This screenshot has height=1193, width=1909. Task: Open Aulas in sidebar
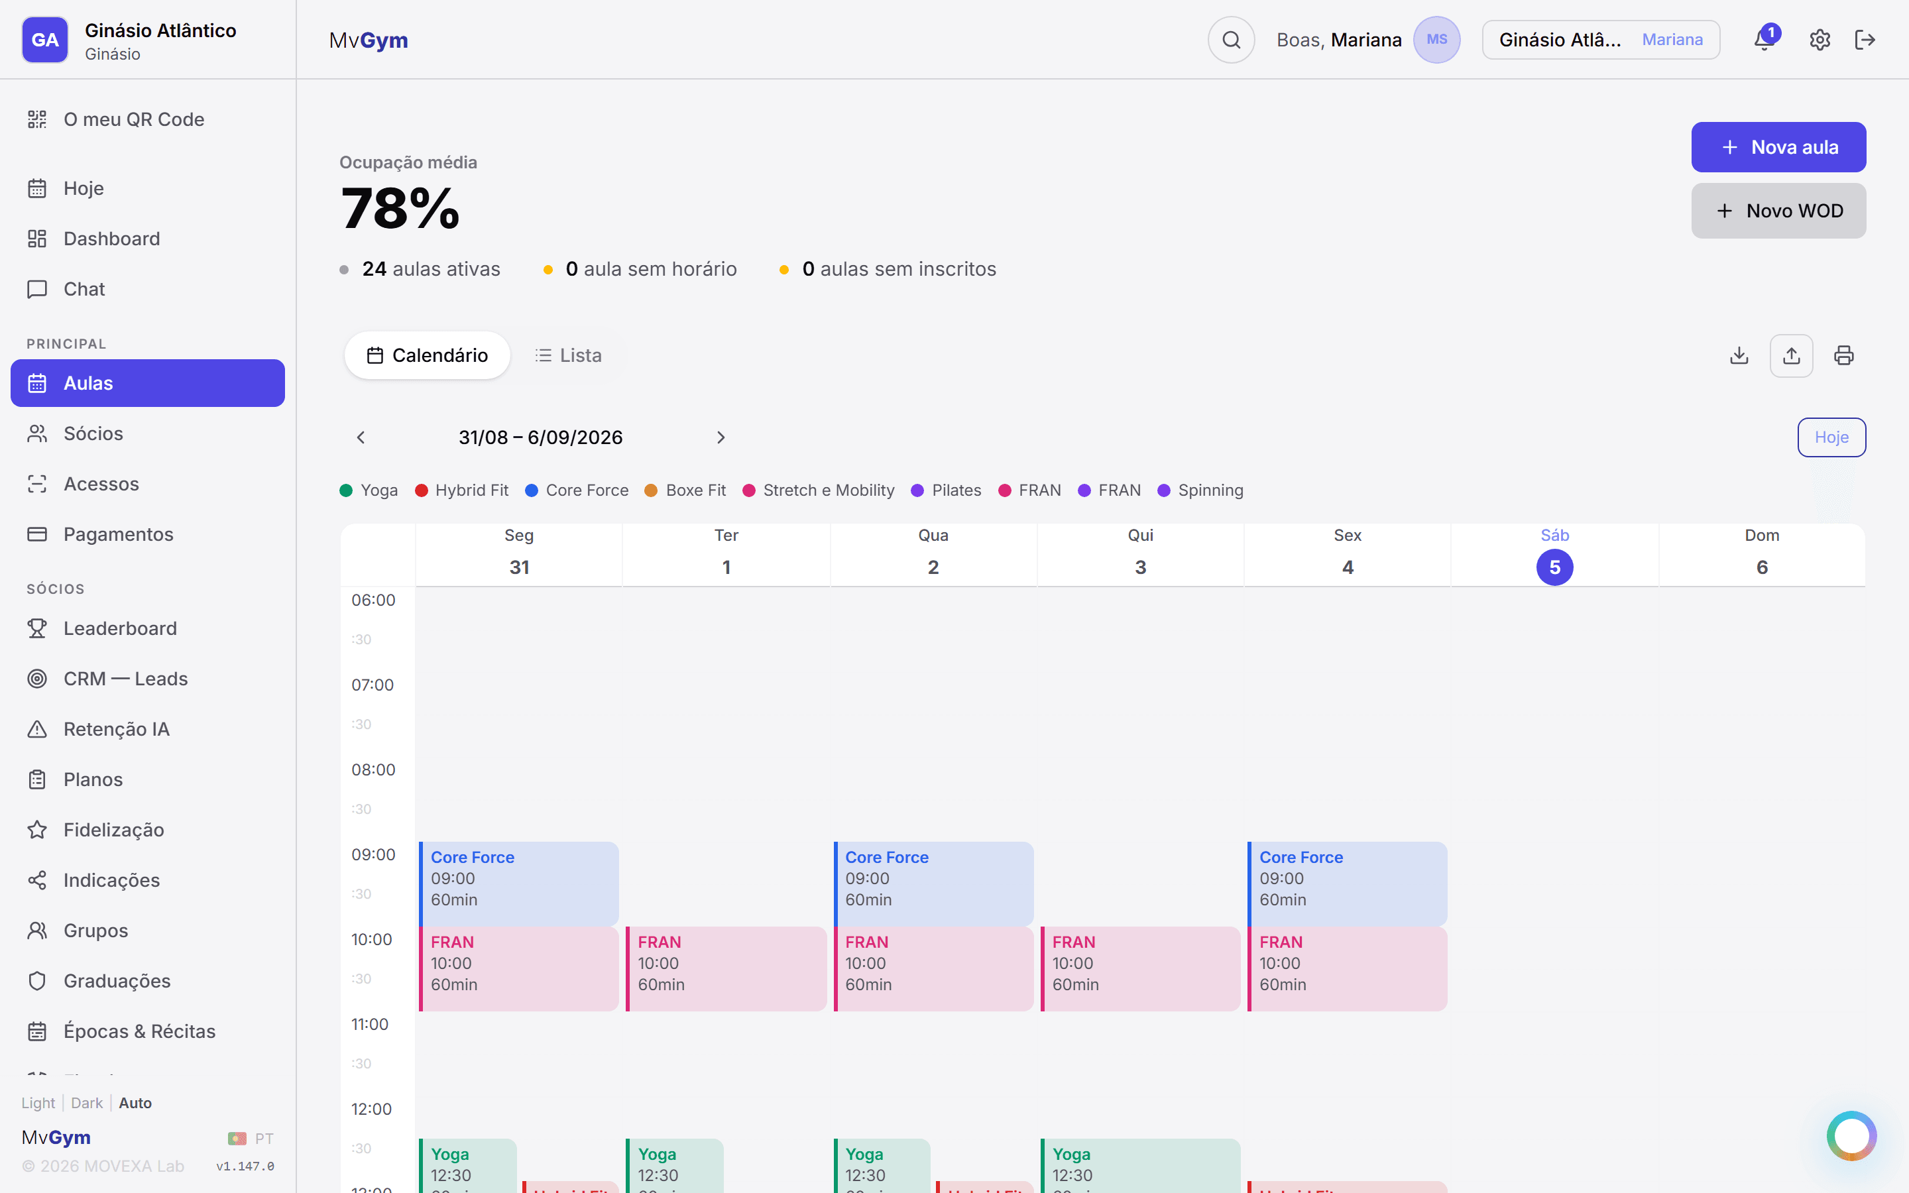148,382
